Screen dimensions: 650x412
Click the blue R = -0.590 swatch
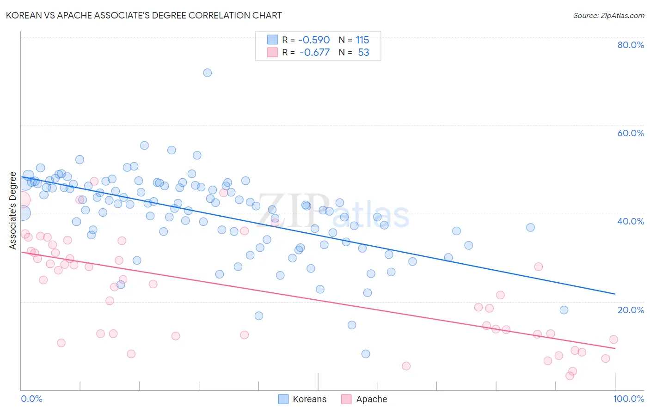pos(273,40)
